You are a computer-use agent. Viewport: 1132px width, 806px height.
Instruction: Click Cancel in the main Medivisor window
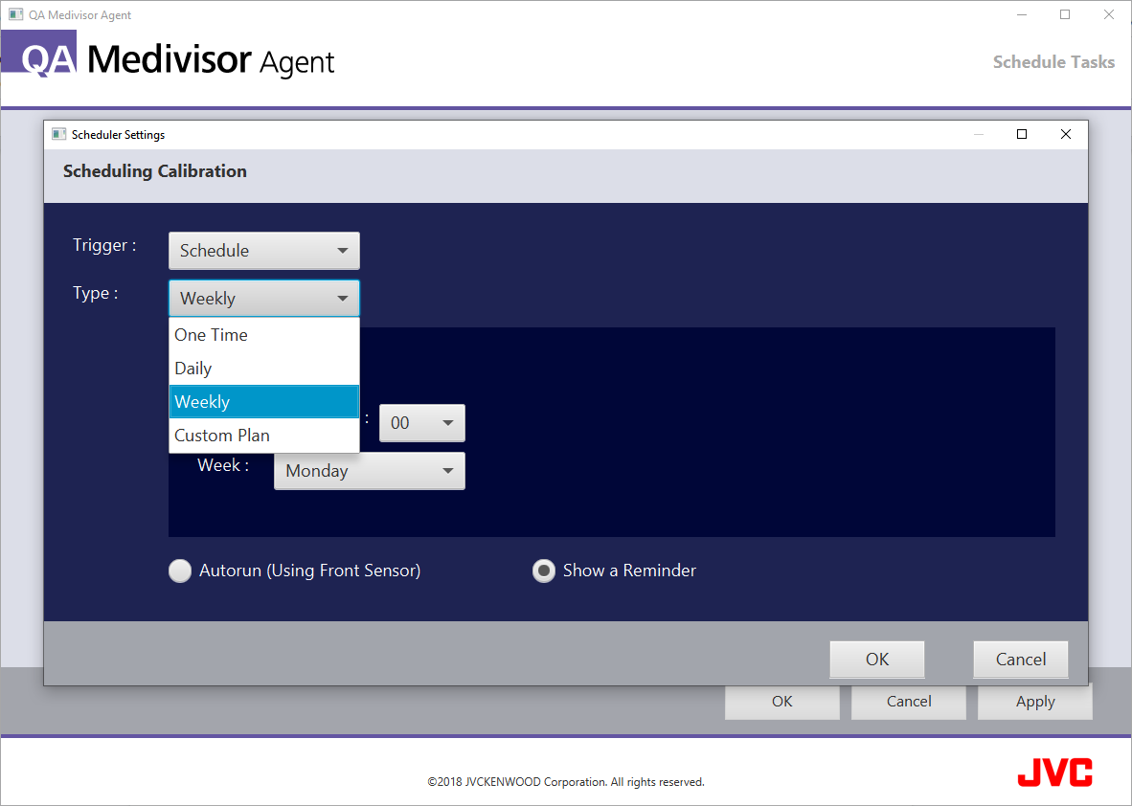tap(909, 702)
